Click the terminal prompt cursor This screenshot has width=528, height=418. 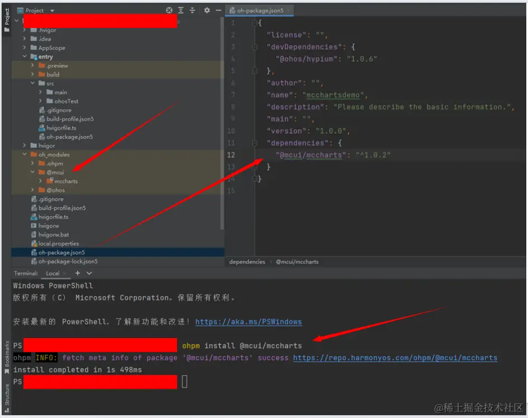tap(184, 382)
